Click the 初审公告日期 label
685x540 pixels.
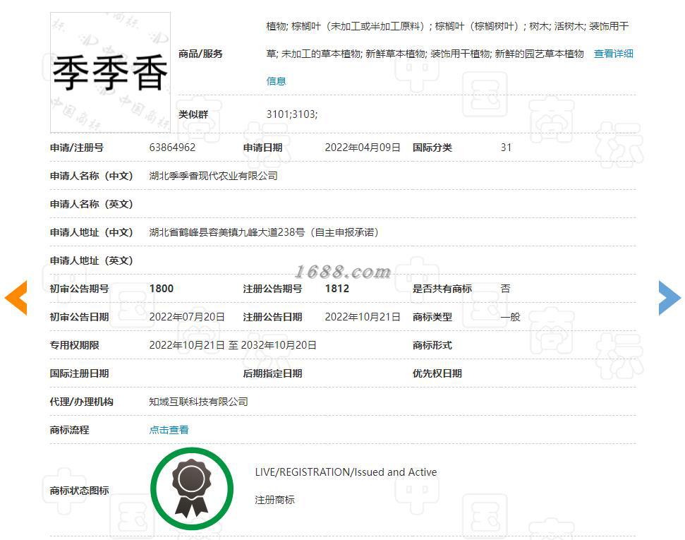(79, 317)
